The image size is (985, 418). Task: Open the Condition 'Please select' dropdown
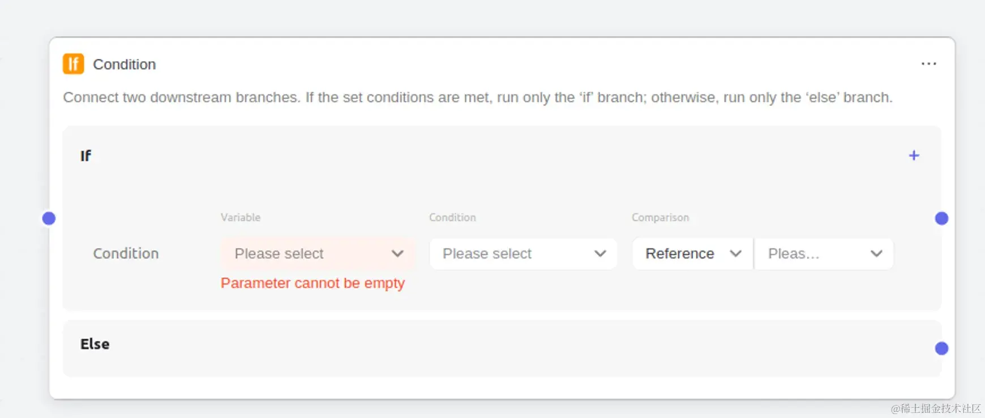pyautogui.click(x=523, y=253)
